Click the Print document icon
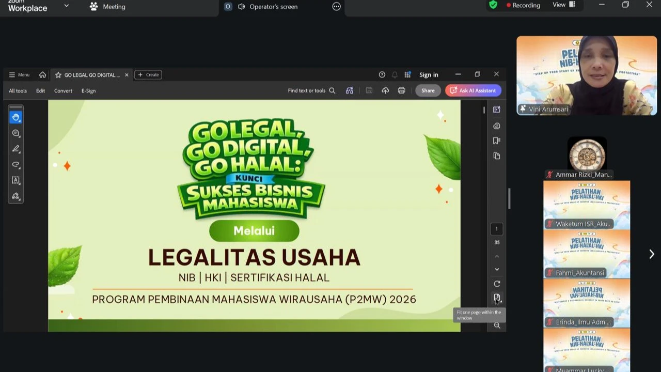 tap(401, 90)
